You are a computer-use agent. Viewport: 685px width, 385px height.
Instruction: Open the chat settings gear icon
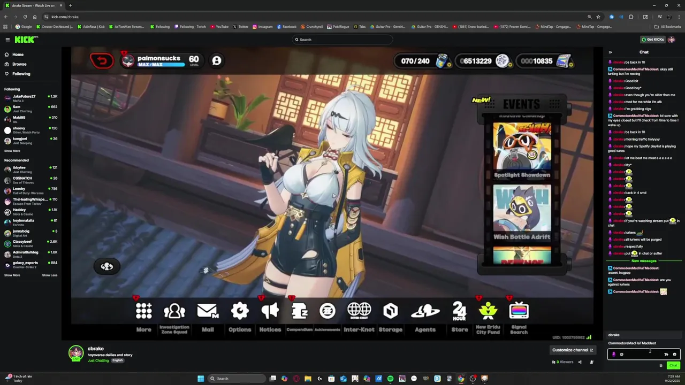[x=661, y=366]
